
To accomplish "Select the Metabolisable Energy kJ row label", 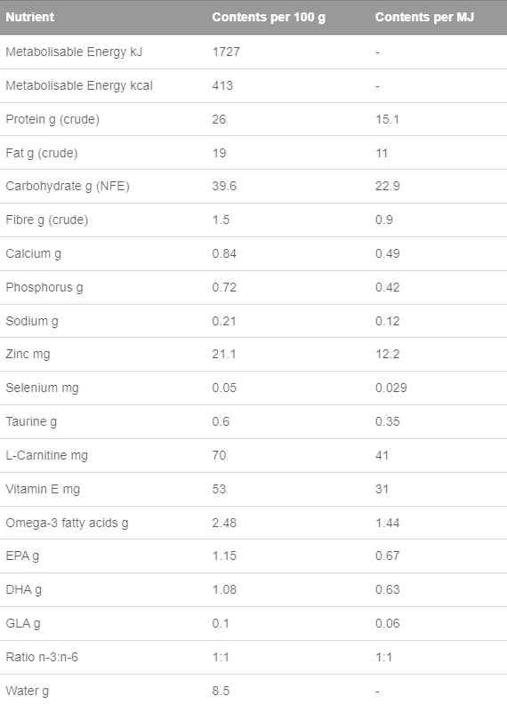I will [x=74, y=52].
